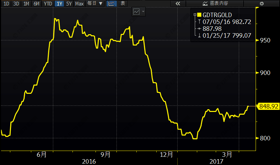Open the 每日 frequency dropdown

(94, 3)
